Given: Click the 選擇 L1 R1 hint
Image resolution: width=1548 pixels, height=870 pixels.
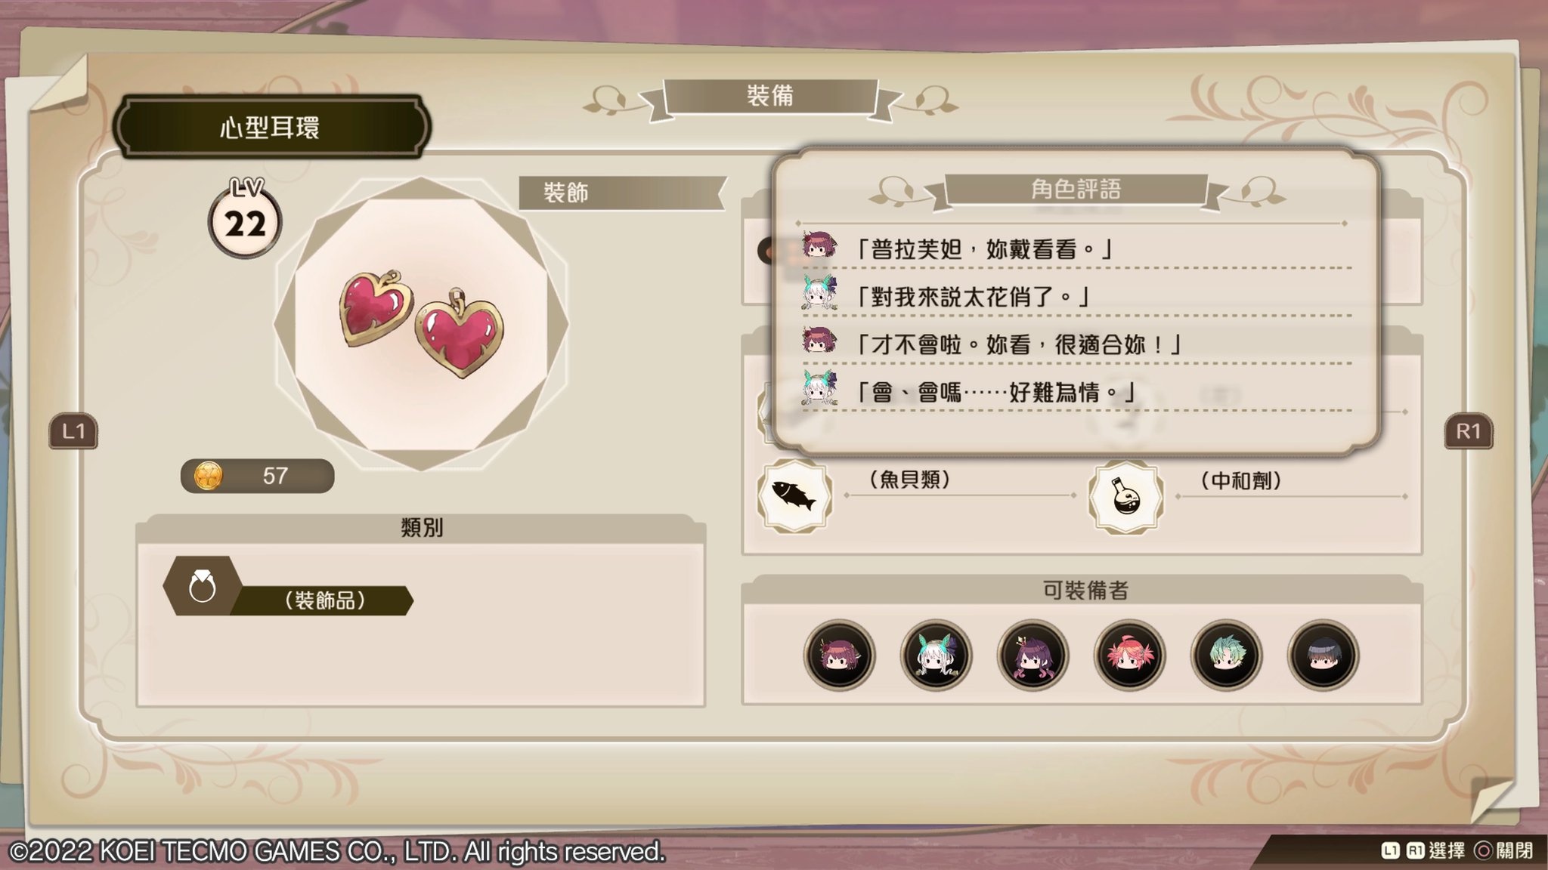Looking at the screenshot, I should point(1423,851).
